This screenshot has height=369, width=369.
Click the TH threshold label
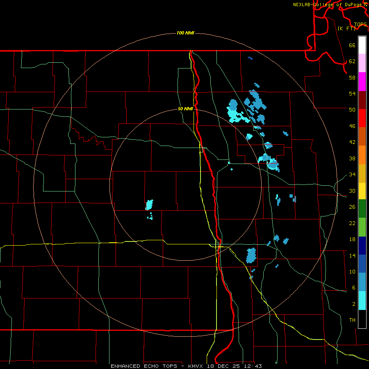(352, 320)
